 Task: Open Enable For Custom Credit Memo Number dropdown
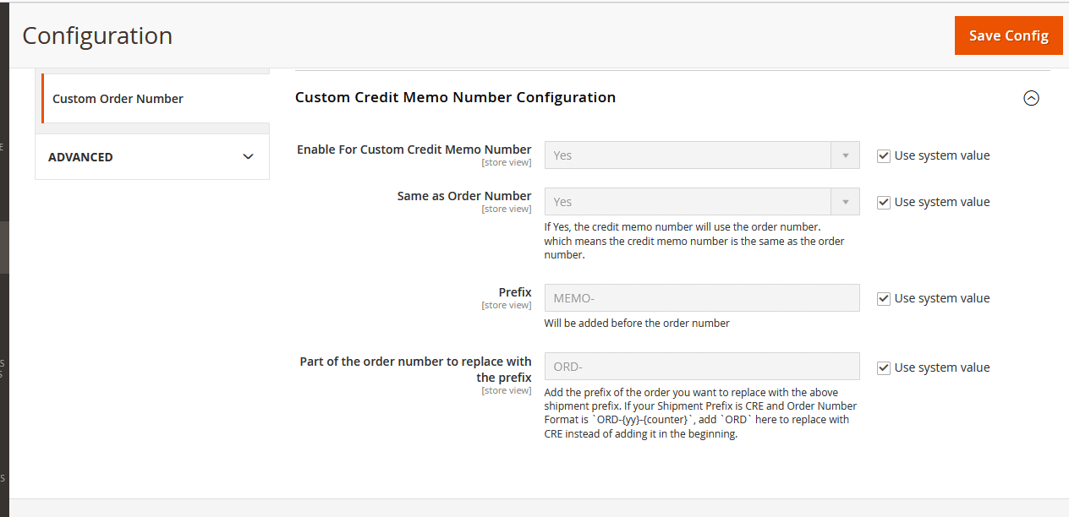click(702, 155)
